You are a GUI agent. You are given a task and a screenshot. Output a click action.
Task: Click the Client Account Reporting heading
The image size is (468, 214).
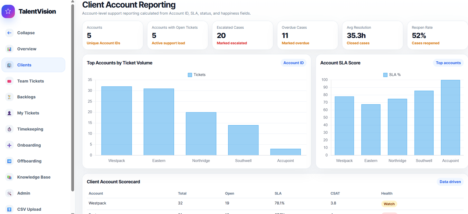[129, 5]
